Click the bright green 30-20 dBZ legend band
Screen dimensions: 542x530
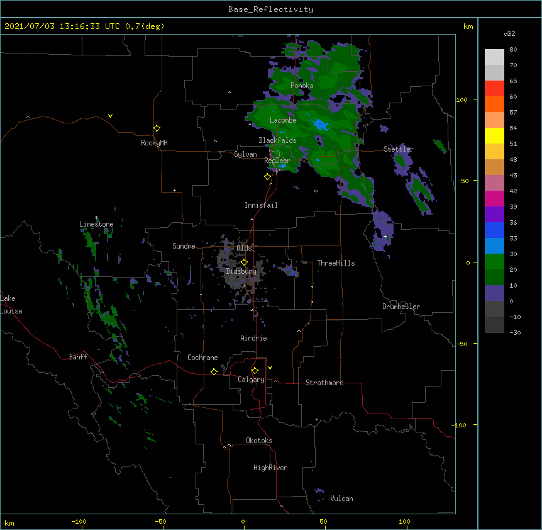(x=494, y=262)
